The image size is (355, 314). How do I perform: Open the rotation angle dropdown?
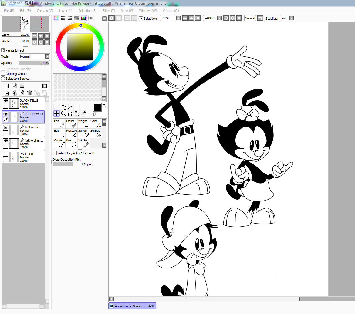click(219, 18)
